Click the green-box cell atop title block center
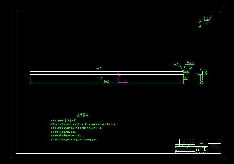234x164 pixels. point(201,143)
